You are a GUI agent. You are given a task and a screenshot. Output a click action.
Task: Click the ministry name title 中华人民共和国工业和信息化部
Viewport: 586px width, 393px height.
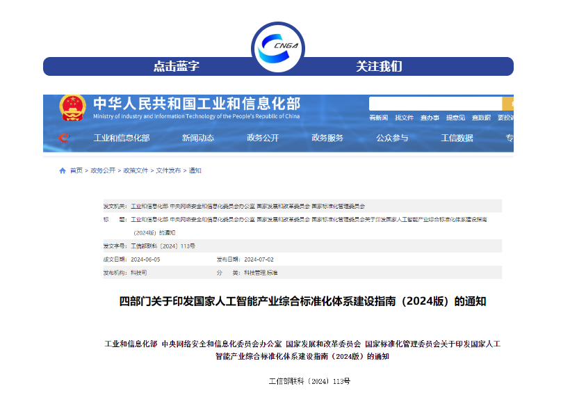(197, 104)
